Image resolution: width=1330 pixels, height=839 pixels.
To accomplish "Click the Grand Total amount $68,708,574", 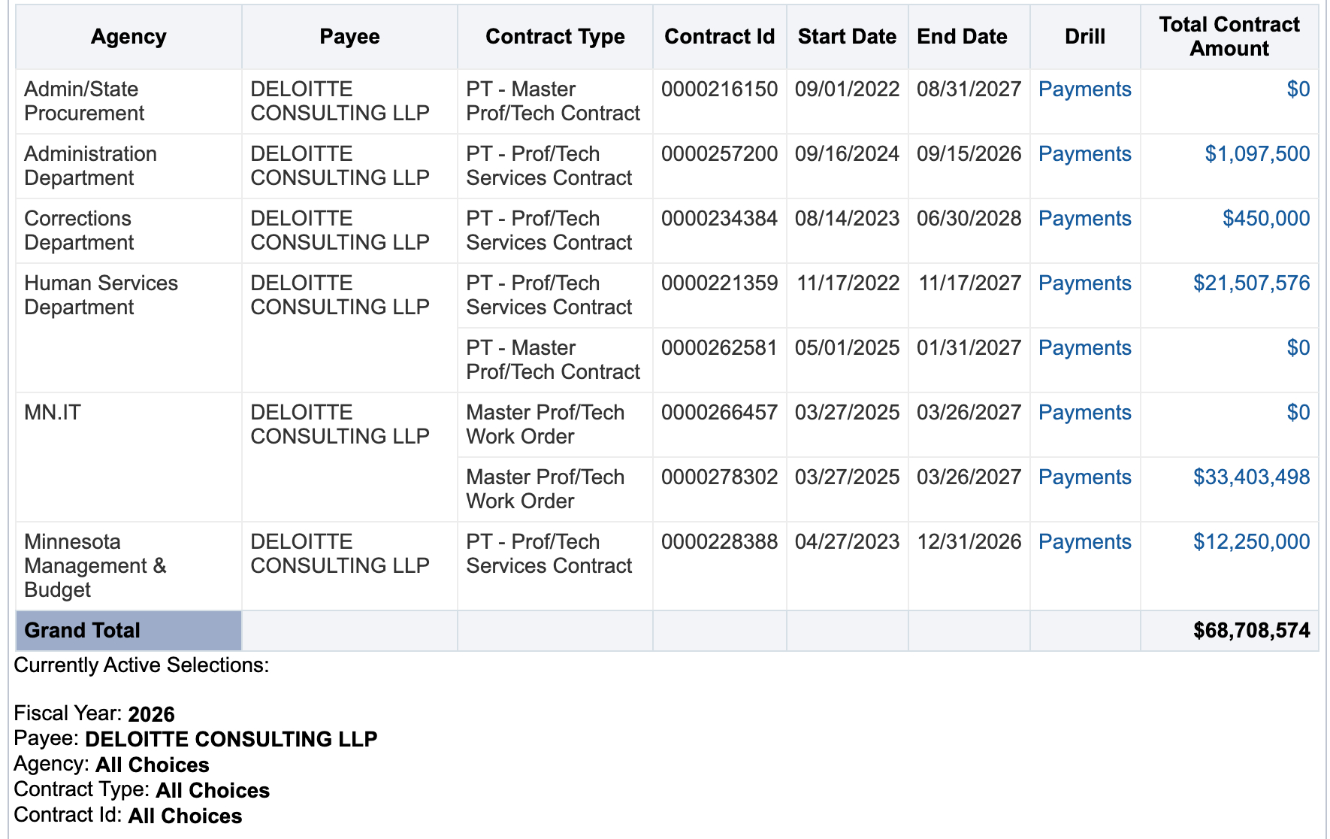I will (x=1251, y=630).
